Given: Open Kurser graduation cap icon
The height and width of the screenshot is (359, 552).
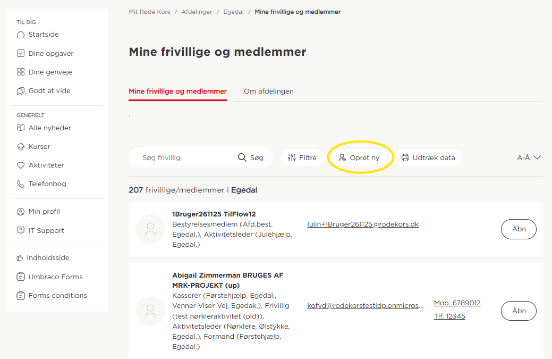Looking at the screenshot, I should (21, 147).
